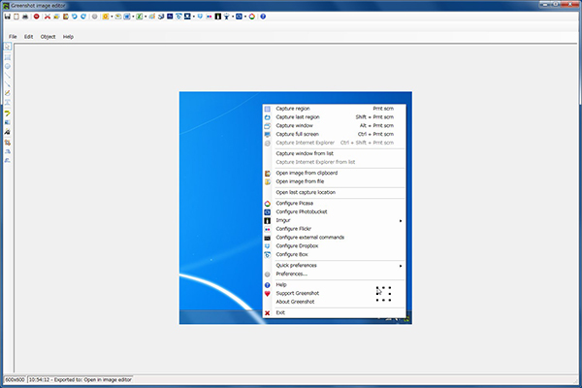The width and height of the screenshot is (582, 388).
Task: Click the captured screenshot image on canvas
Action: point(296,208)
